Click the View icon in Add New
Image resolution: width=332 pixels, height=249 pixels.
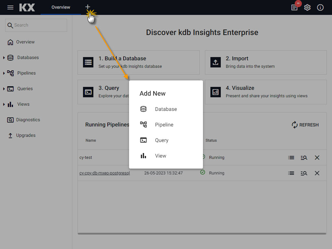coord(143,156)
